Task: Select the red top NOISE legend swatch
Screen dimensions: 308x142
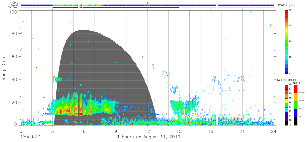Action: click(295, 89)
